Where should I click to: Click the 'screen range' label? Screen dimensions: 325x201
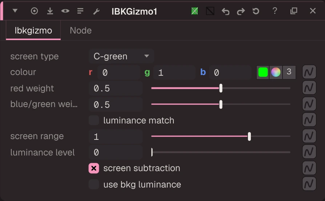coord(37,136)
